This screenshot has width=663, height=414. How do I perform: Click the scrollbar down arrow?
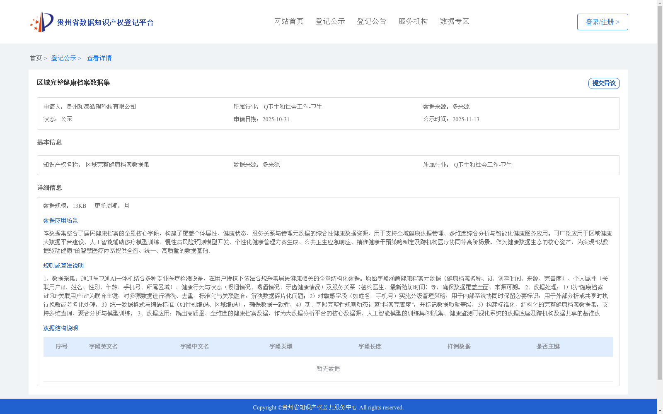660,411
